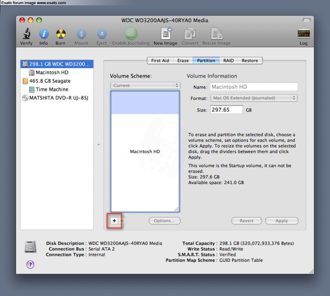This screenshot has width=330, height=296.
Task: Add a partition with the plus button
Action: (114, 220)
